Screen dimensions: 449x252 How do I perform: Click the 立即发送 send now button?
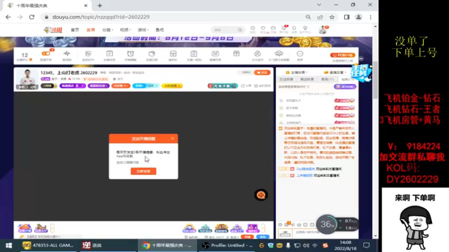point(144,171)
